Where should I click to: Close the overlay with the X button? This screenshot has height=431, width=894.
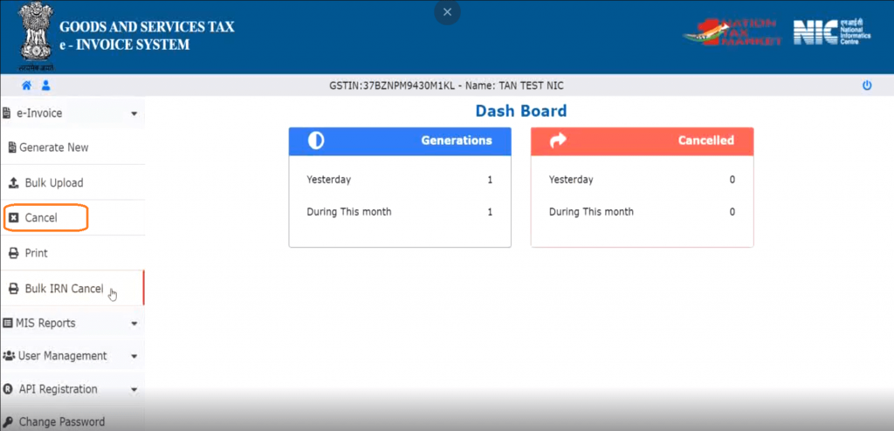coord(447,12)
